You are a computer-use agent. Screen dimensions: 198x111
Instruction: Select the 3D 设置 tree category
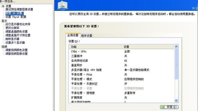[6, 6]
